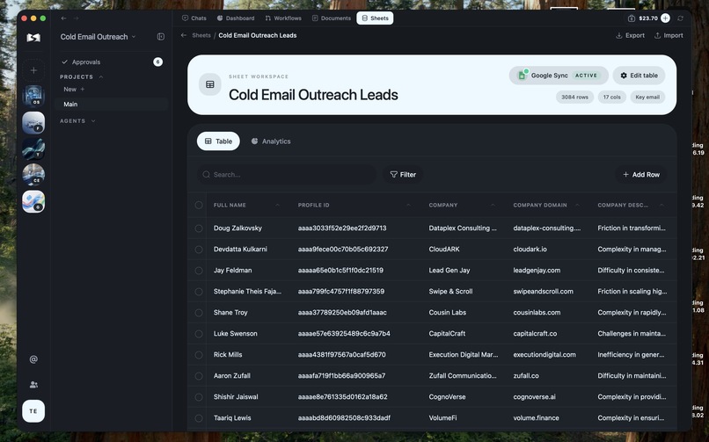Open the CE workspace thumbnail
The height and width of the screenshot is (442, 709).
pyautogui.click(x=33, y=175)
